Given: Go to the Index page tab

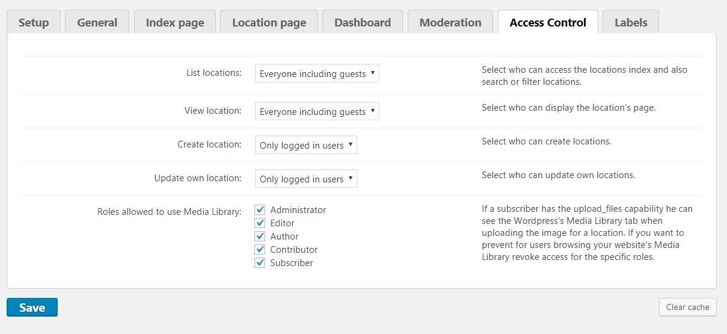Looking at the screenshot, I should coord(175,23).
